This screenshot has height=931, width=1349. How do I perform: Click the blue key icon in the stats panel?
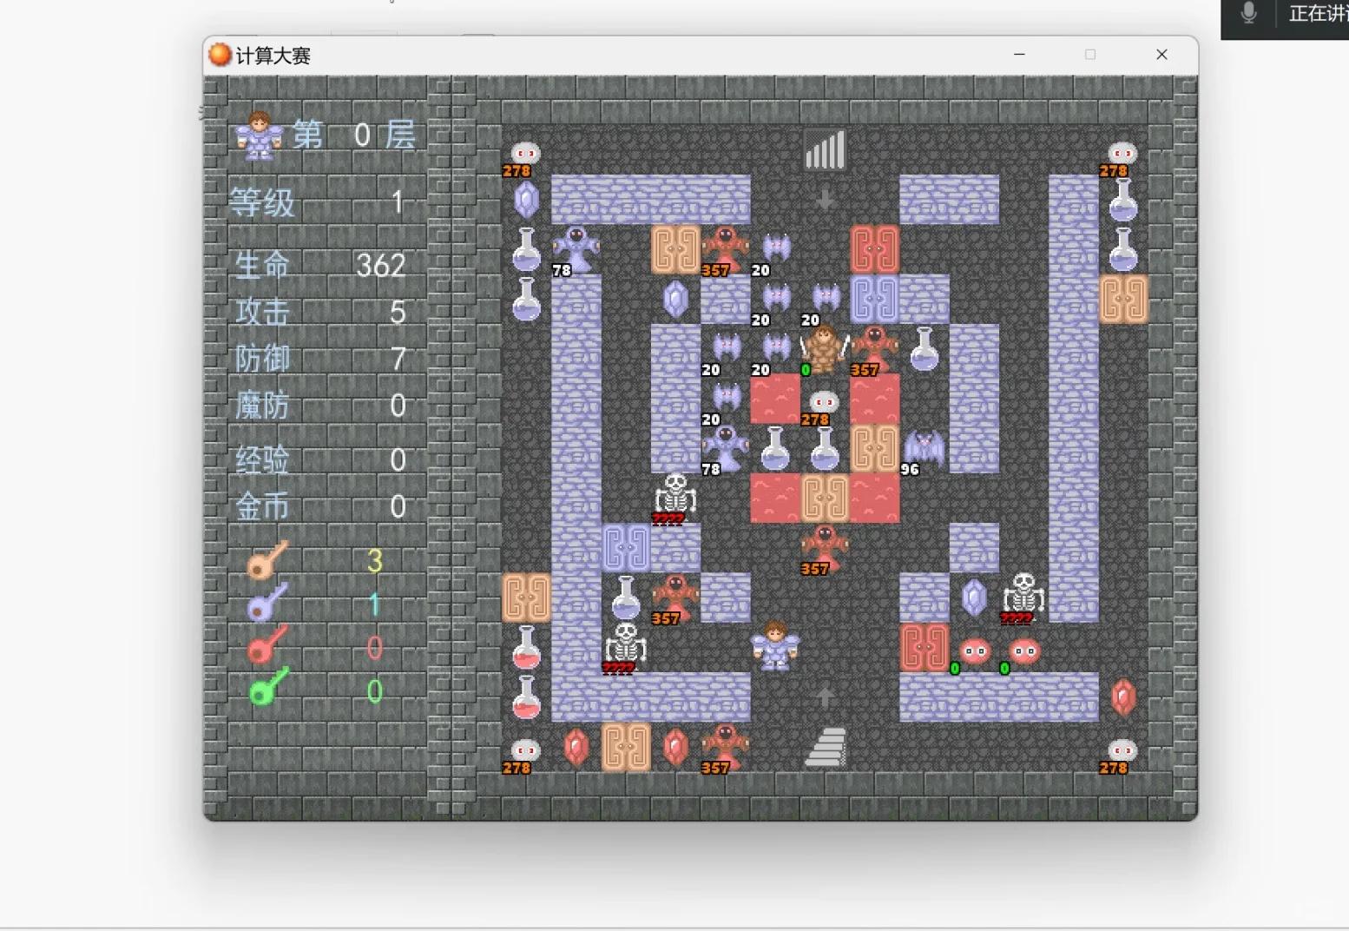coord(267,603)
